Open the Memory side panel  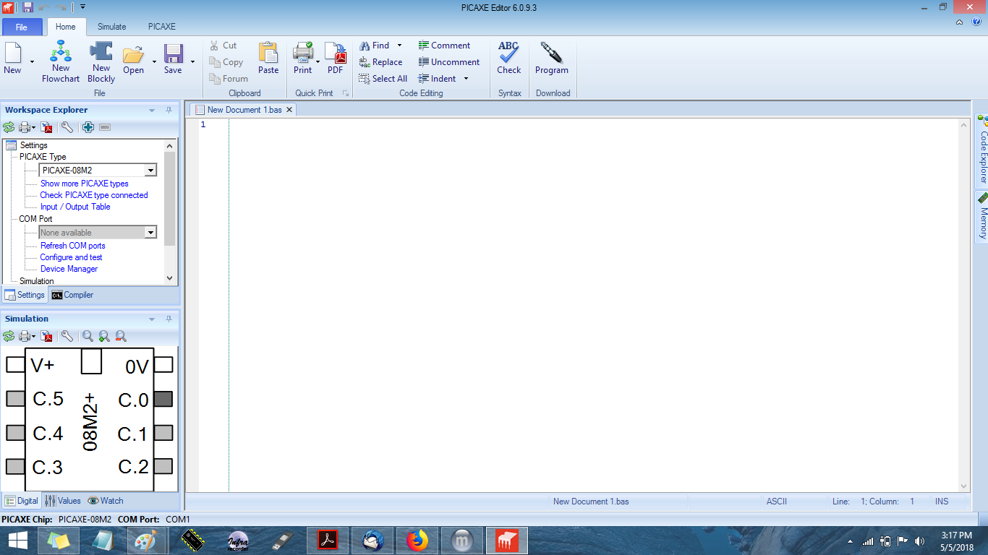982,217
